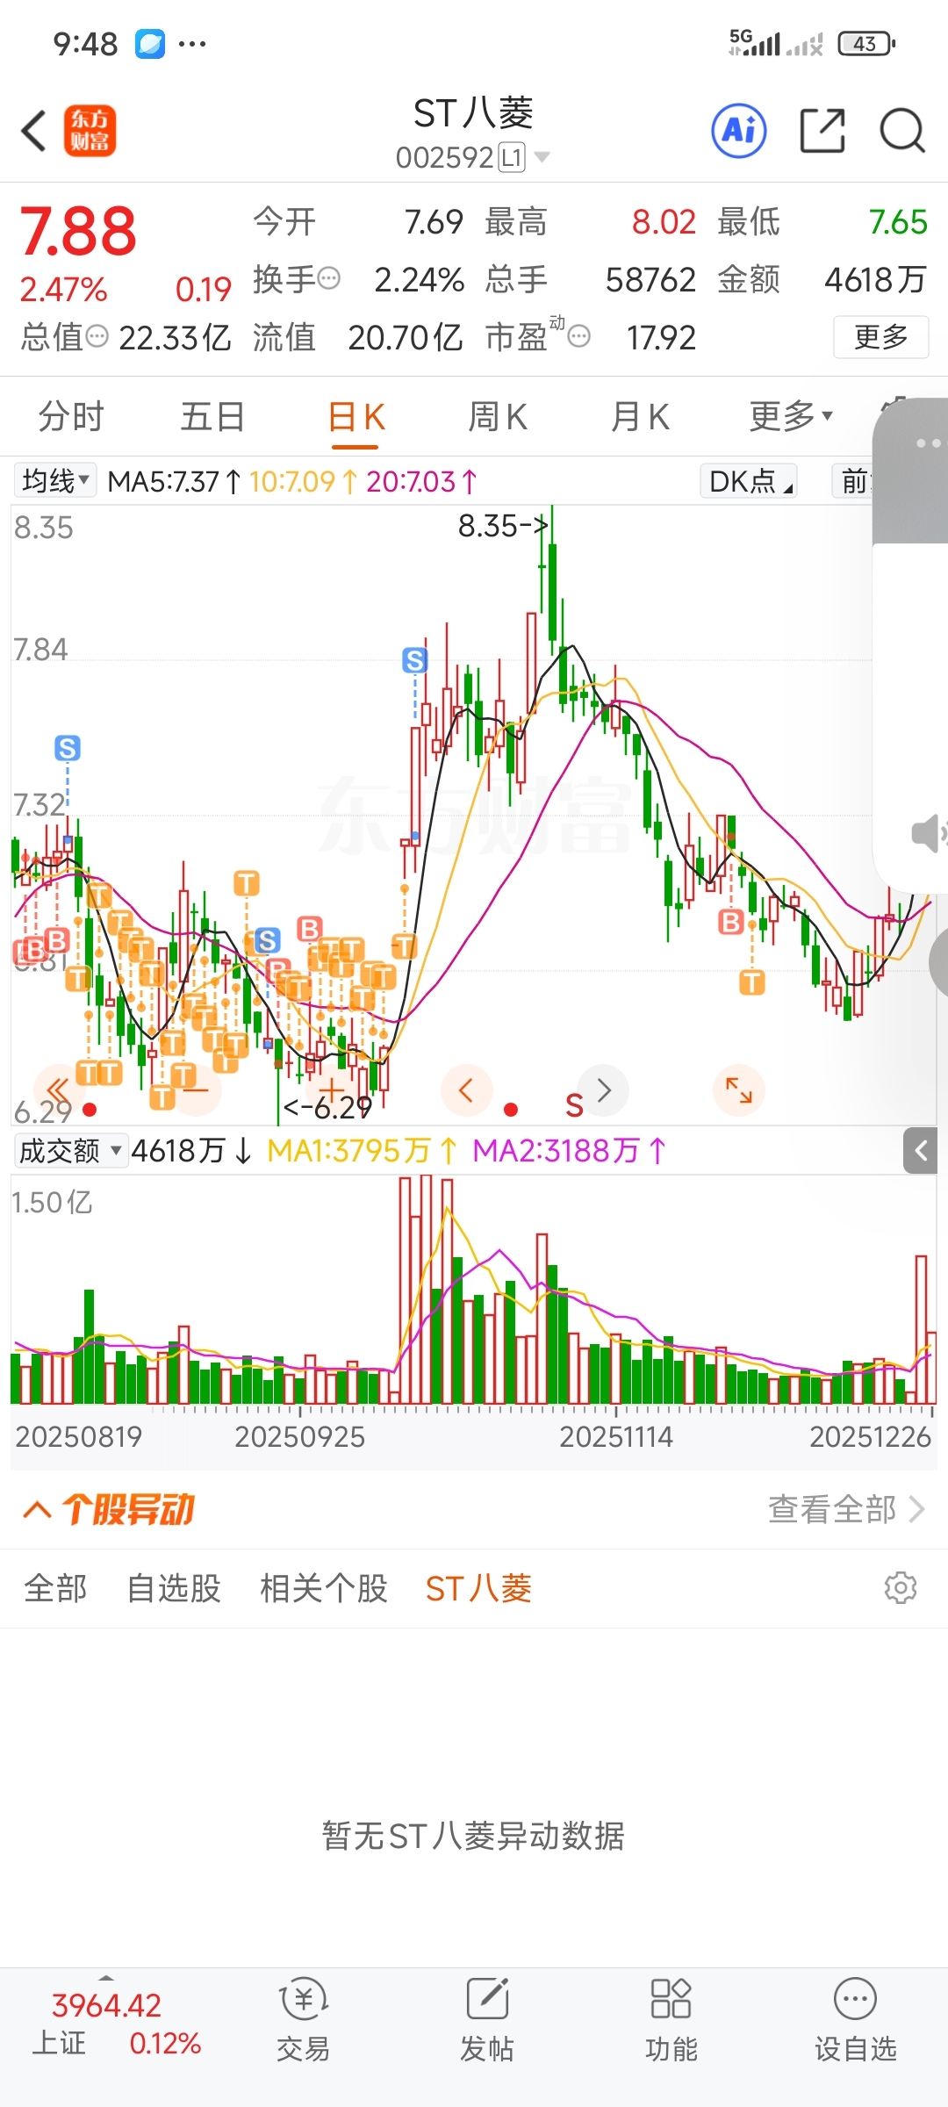
Task: Tap the blue S marker above 7.32
Action: click(x=68, y=748)
